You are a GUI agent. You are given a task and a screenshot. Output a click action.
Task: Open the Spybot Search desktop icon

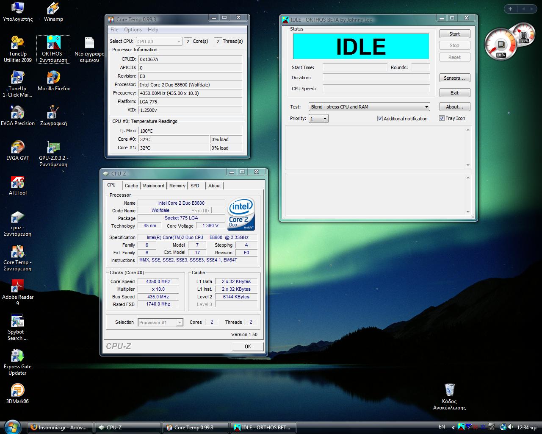[x=18, y=327]
